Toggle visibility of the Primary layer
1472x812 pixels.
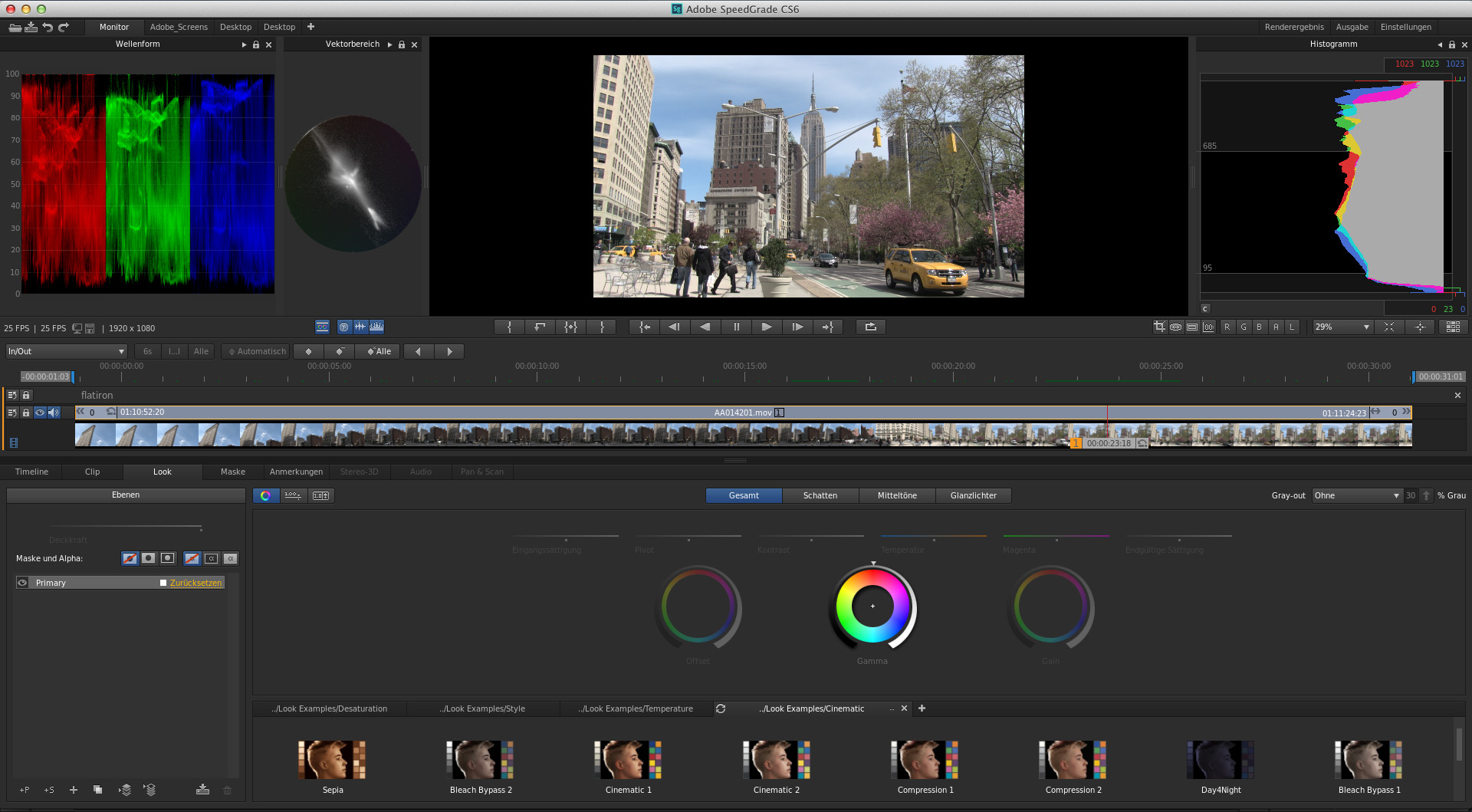tap(22, 584)
